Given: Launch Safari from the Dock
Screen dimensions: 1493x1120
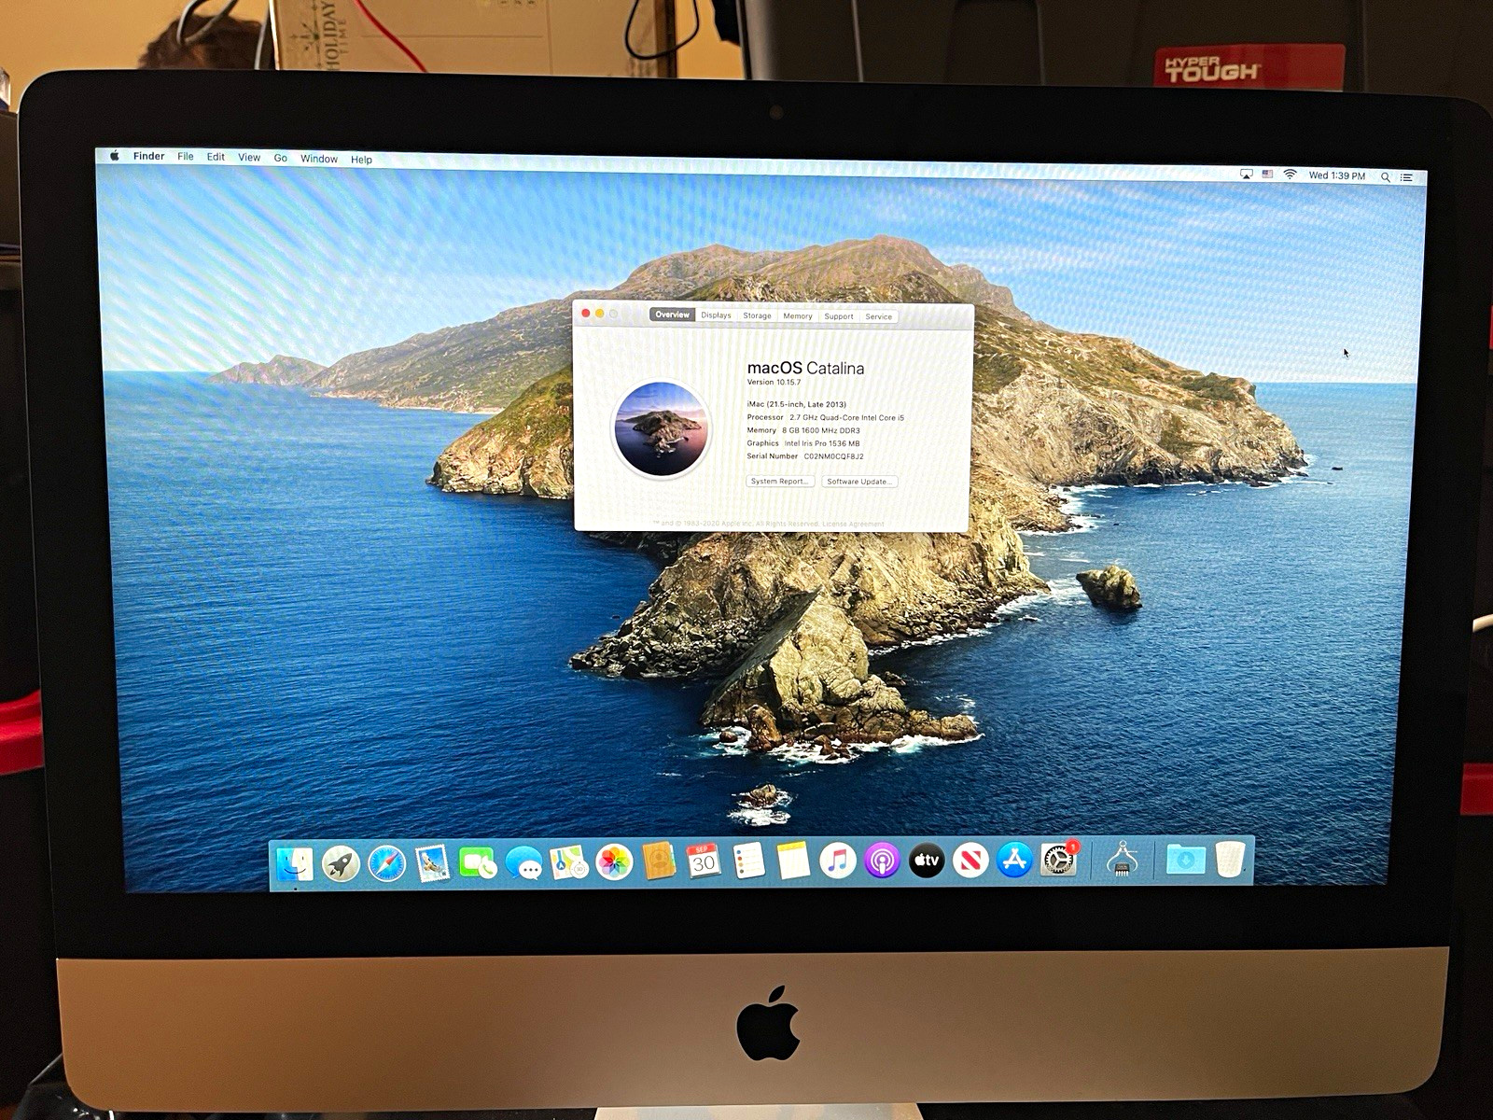Looking at the screenshot, I should (386, 863).
